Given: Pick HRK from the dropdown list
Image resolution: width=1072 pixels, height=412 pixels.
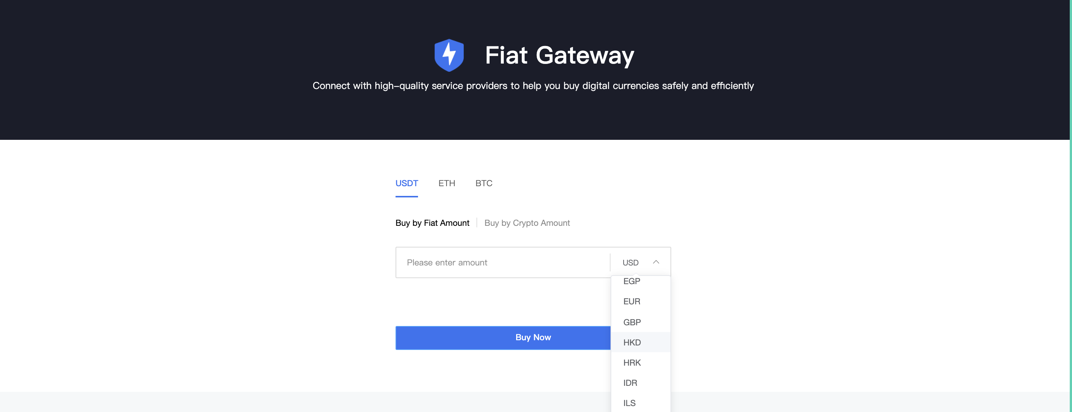Looking at the screenshot, I should coord(632,363).
